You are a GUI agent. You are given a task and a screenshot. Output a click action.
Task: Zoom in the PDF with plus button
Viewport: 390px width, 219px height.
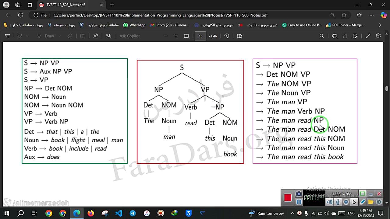tap(176, 36)
